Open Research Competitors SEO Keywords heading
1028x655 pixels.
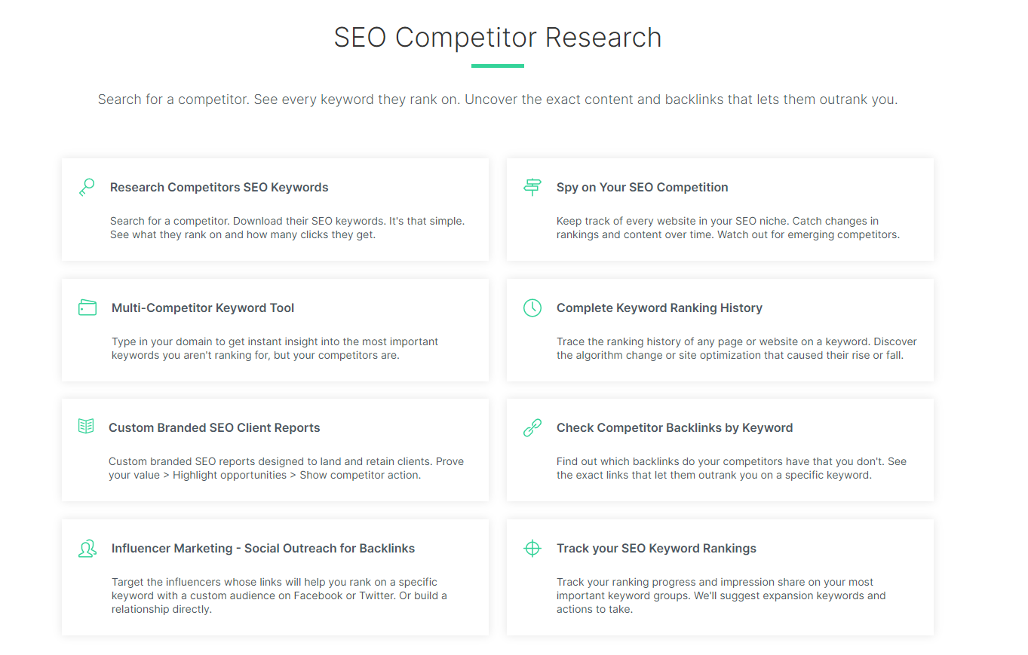tap(219, 187)
